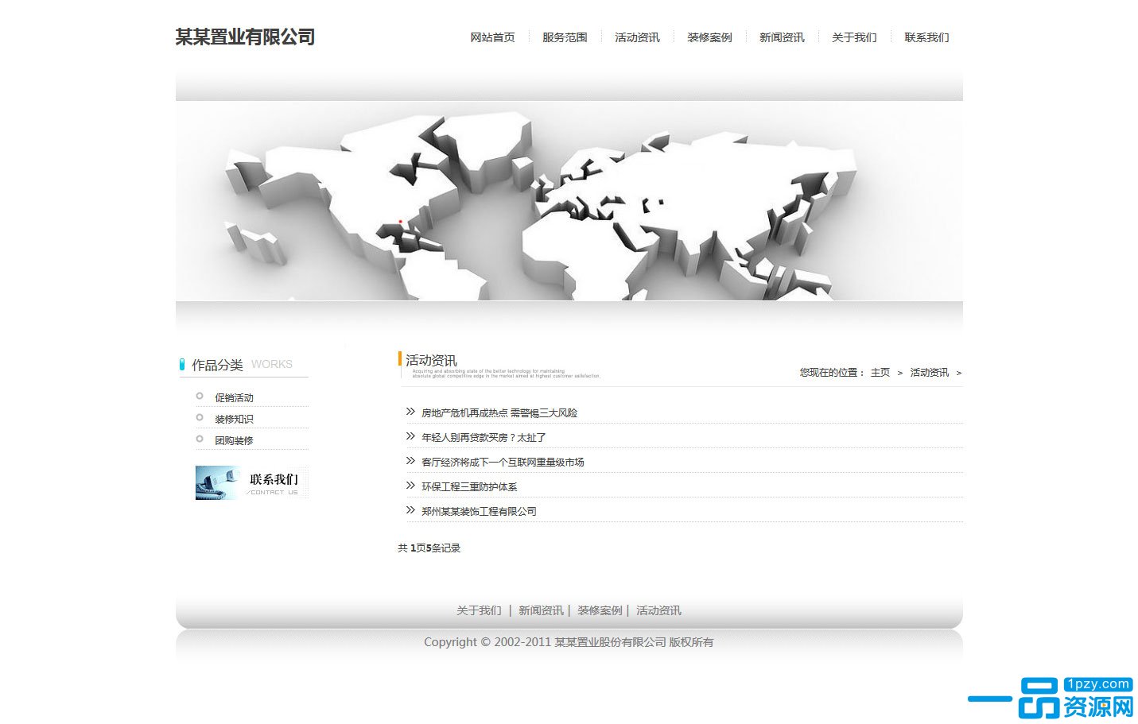
Task: Open 装修案例 in the footer links
Action: [600, 610]
